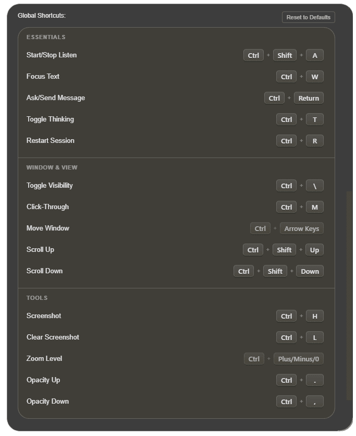Click the Shift key in Scroll Up shortcut
The image size is (356, 436).
284,249
